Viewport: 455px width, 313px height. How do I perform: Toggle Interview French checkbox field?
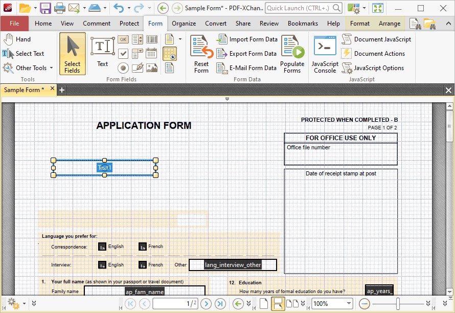coord(143,265)
